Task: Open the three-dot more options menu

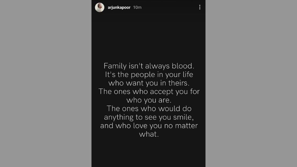Action: (x=200, y=7)
